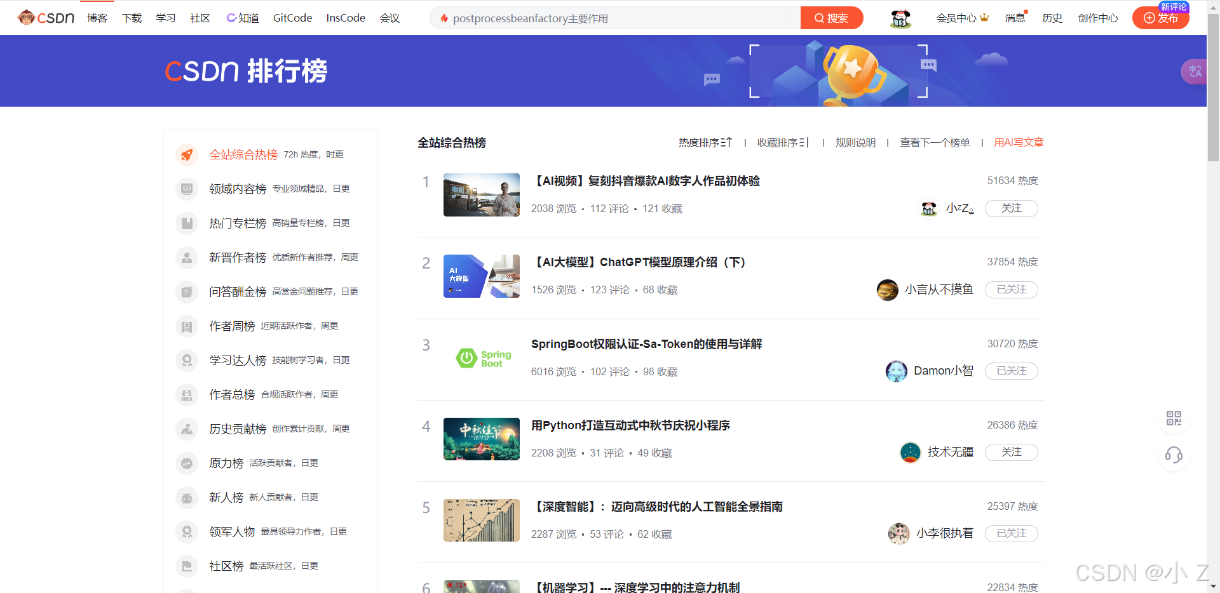Click the icon beside 新人榜
The image size is (1220, 593).
(187, 497)
